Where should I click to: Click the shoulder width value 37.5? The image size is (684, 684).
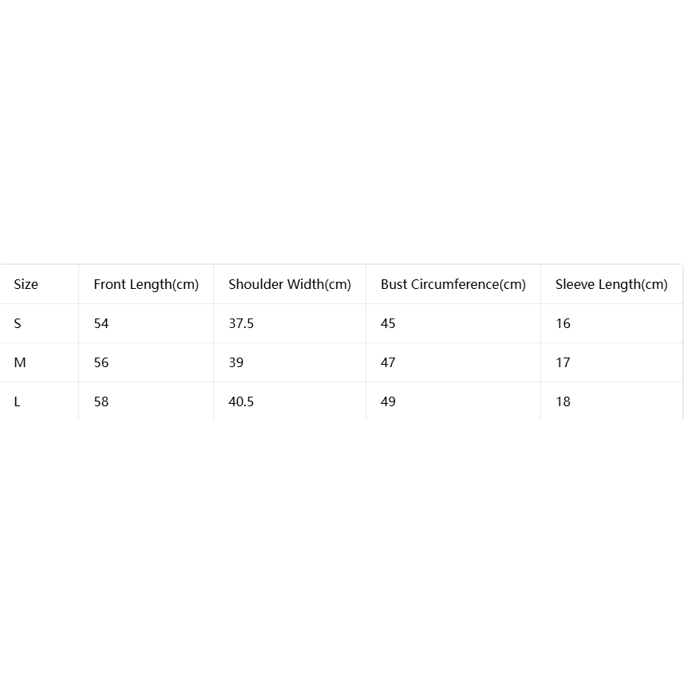click(241, 323)
